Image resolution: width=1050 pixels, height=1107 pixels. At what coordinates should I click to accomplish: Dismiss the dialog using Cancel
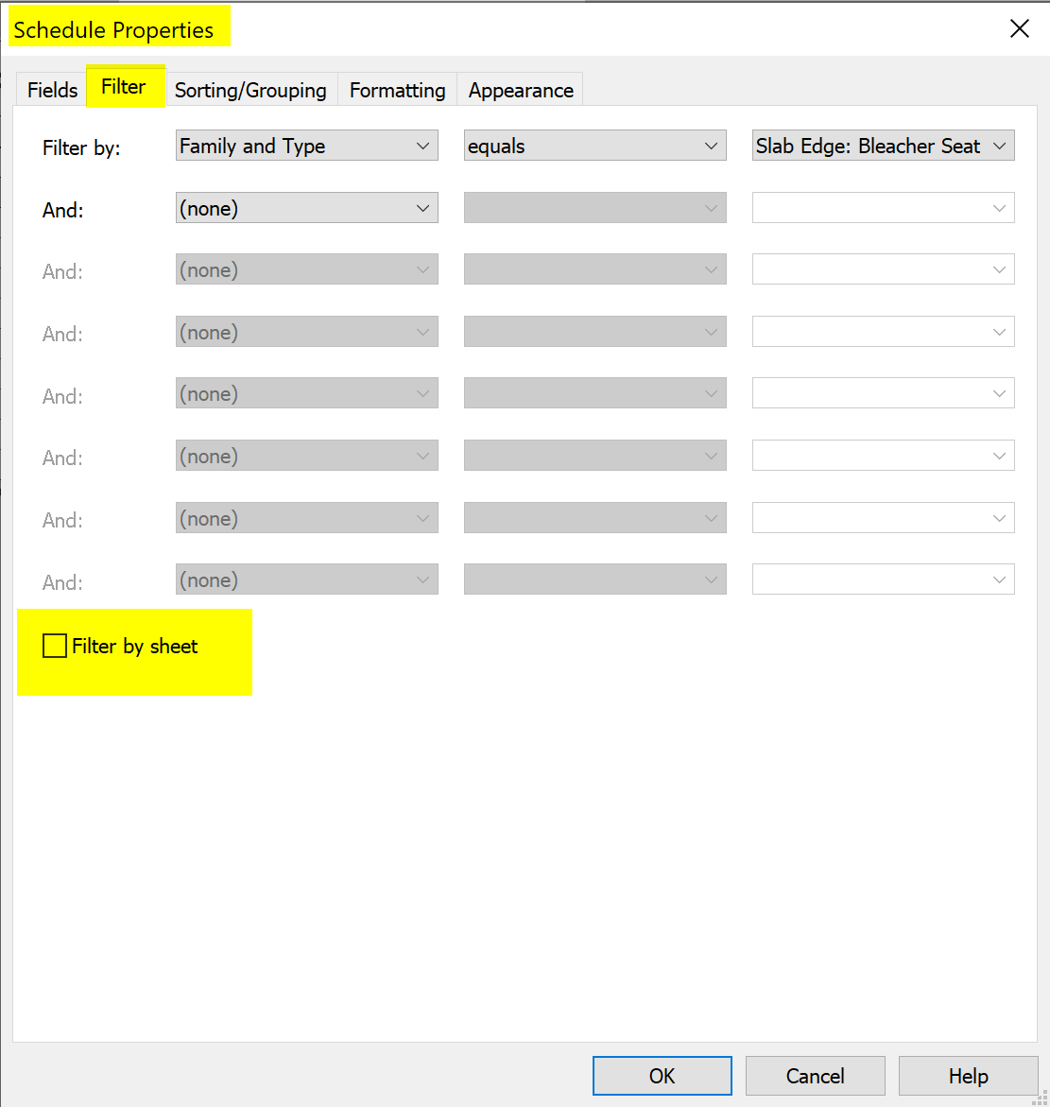[x=815, y=1076]
